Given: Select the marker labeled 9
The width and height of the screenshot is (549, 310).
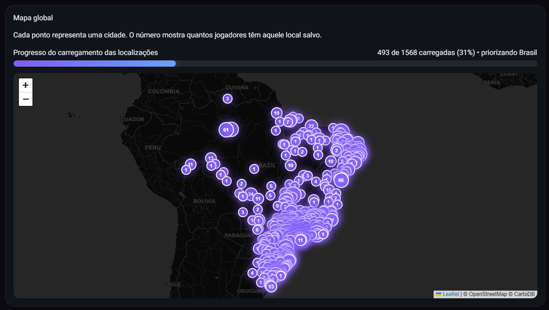Looking at the screenshot, I should (x=277, y=206).
